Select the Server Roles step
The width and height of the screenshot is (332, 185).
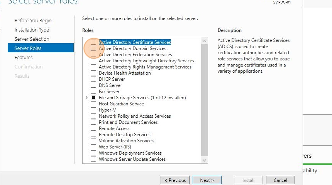point(41,48)
